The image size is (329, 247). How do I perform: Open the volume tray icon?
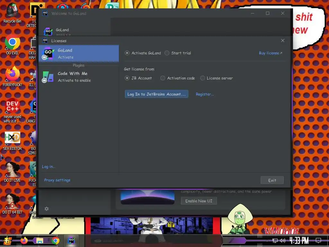tap(283, 241)
